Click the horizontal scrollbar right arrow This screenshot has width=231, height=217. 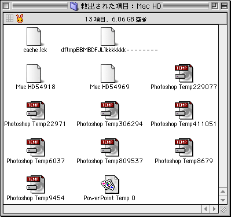pyautogui.click(x=214, y=209)
